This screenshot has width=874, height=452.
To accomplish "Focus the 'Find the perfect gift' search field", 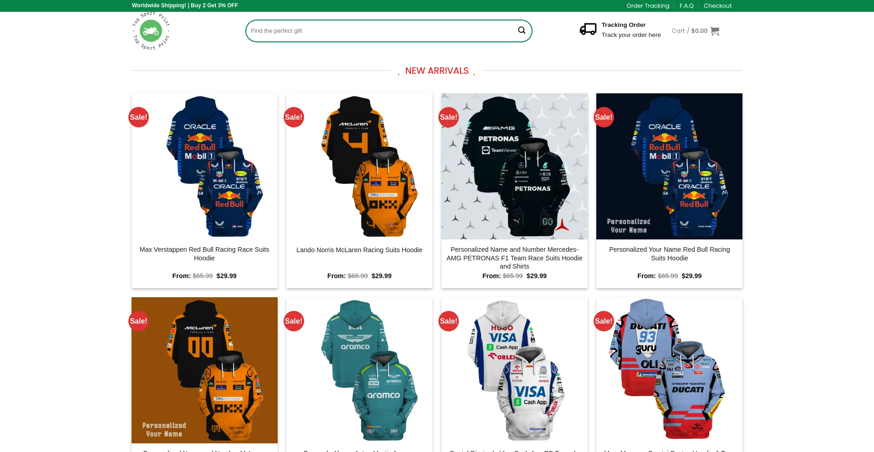I will [381, 31].
